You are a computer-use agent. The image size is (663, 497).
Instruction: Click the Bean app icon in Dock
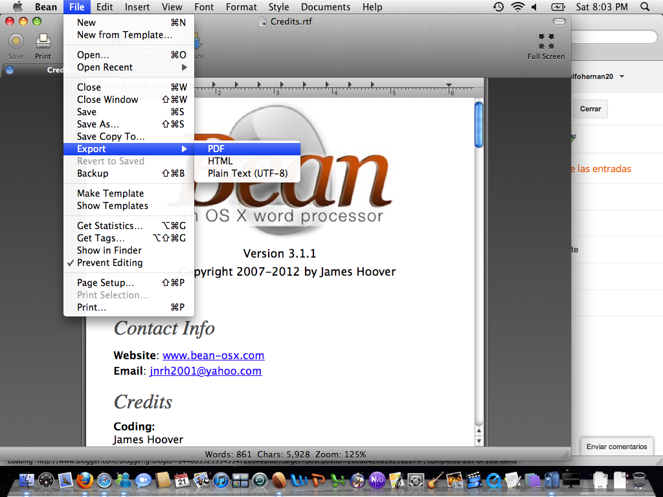(x=278, y=481)
